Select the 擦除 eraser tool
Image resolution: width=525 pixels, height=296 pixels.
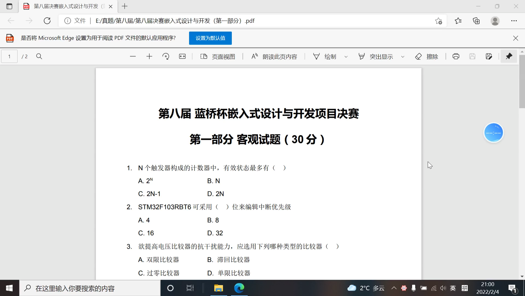427,56
